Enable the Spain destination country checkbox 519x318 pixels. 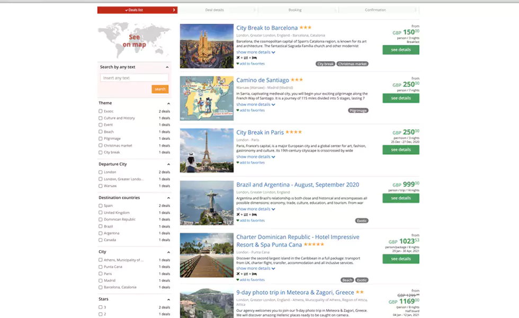[101, 206]
